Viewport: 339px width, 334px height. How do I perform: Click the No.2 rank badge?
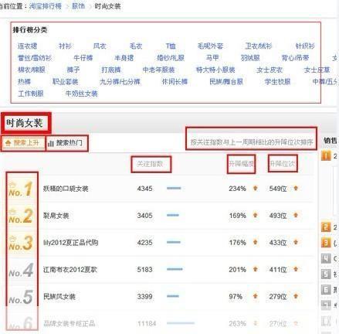point(21,216)
